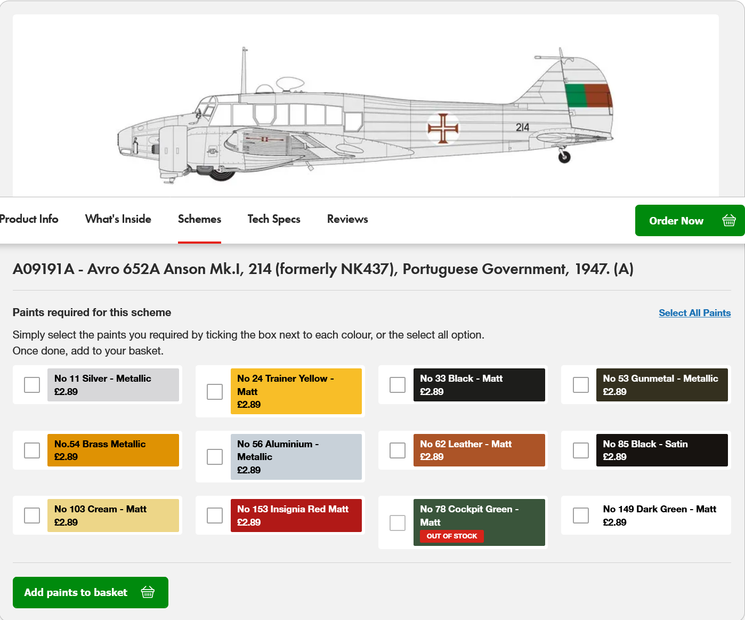
Task: Click the No 62 Leather - Matt swatch
Action: pos(479,450)
